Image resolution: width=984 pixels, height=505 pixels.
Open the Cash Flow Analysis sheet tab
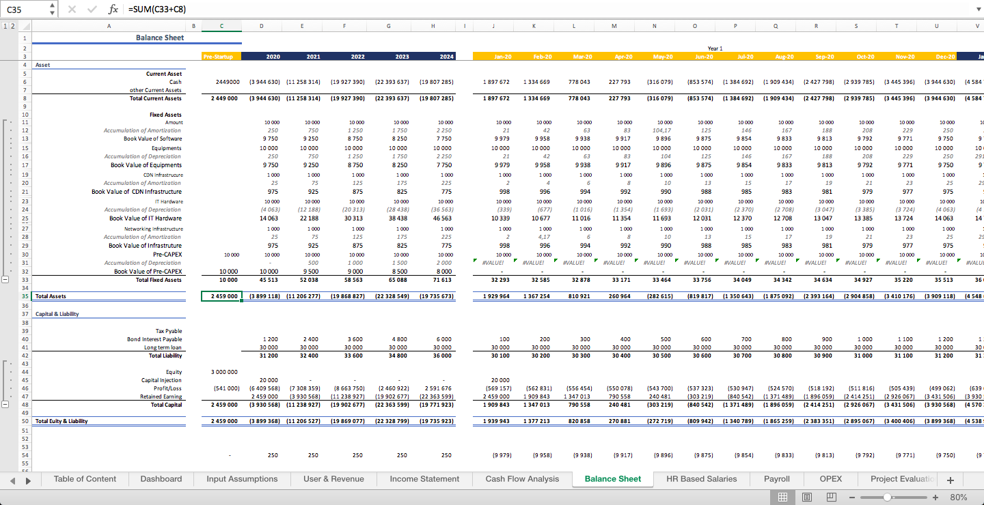pos(522,479)
